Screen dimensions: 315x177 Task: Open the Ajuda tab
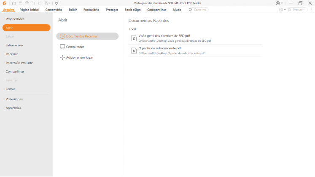(177, 10)
